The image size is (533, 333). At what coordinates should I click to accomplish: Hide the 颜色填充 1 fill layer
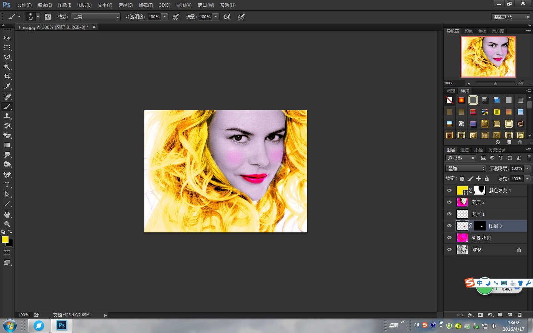[449, 190]
